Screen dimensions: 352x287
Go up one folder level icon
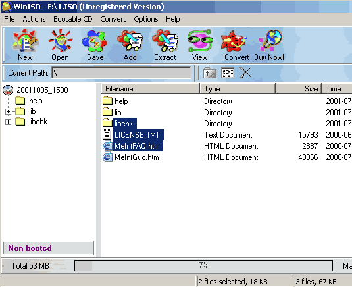point(210,73)
